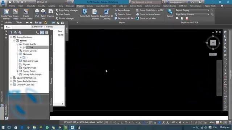232x130 pixels.
Task: Click Export Points
Action: tap(122, 10)
